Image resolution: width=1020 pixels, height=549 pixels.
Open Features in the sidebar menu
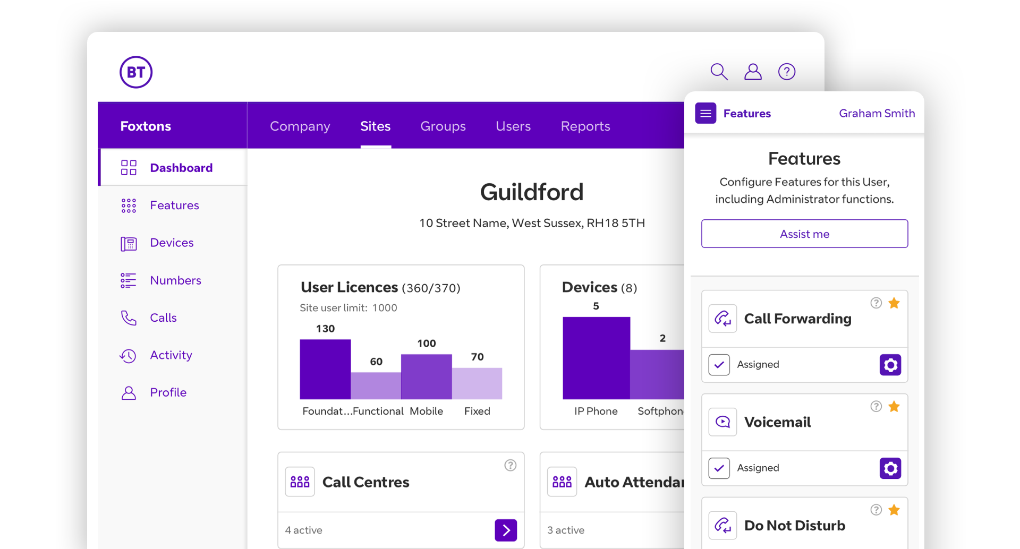click(x=174, y=205)
